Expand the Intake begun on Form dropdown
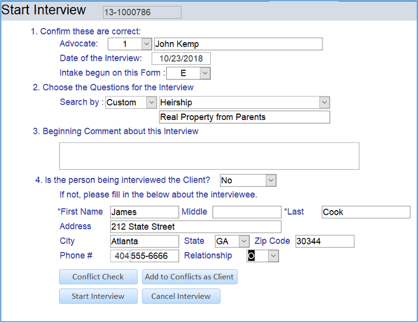418x323 pixels. [204, 73]
